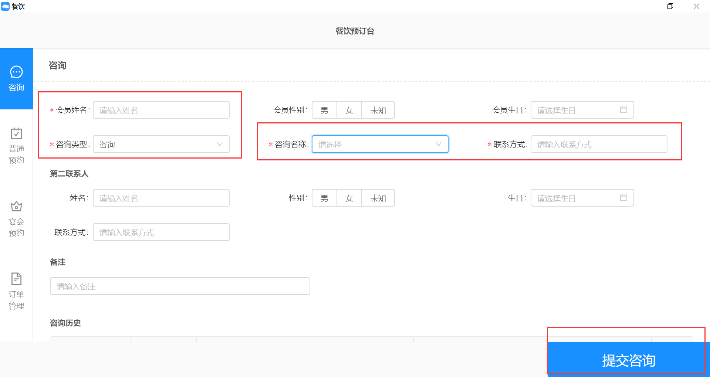Viewport: 710px width, 377px height.
Task: Click the 联系方式 field beside 咨询名称
Action: [x=599, y=144]
